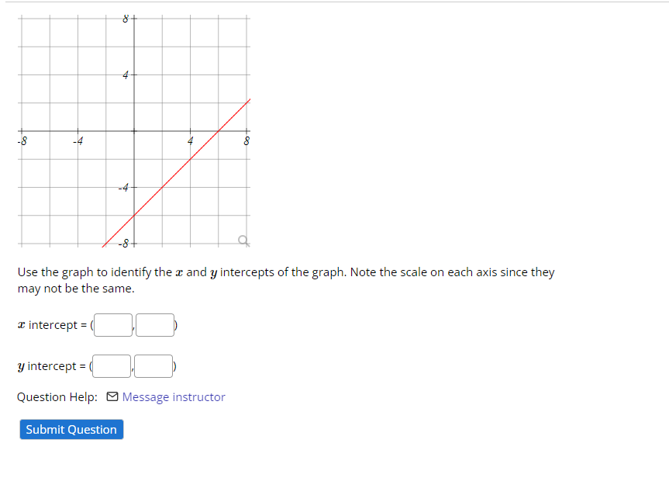
Task: Click the origin of the coordinate grid
Action: point(133,132)
